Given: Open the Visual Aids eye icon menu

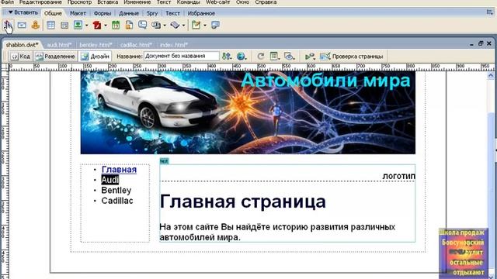Looking at the screenshot, I should pyautogui.click(x=289, y=57).
